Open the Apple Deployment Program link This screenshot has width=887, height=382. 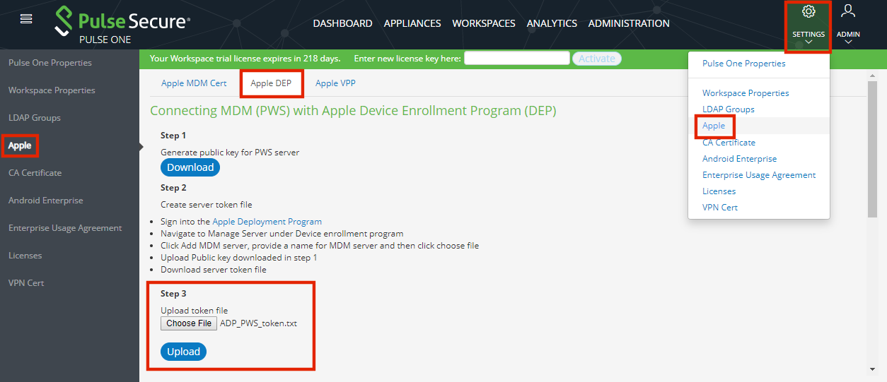click(267, 221)
